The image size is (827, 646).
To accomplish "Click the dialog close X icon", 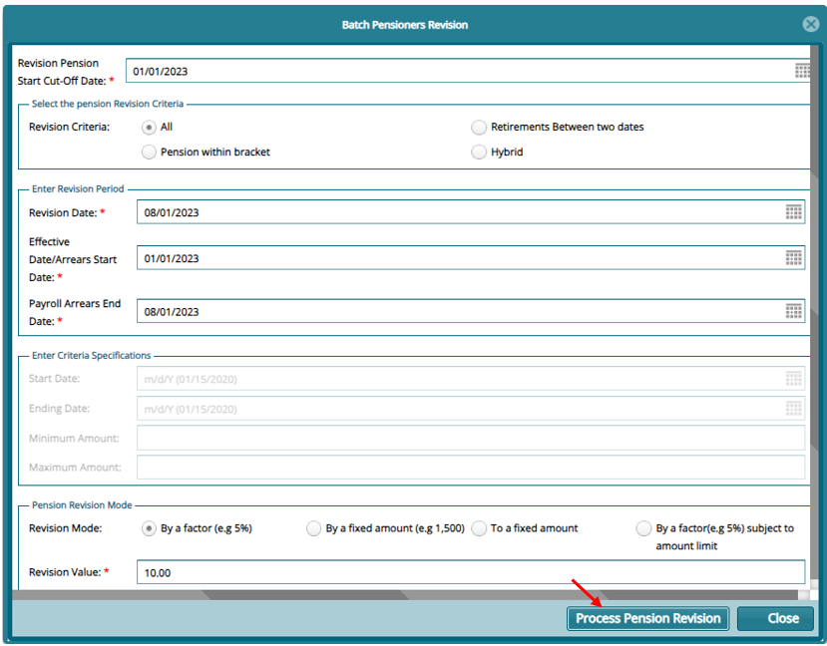I will click(811, 24).
